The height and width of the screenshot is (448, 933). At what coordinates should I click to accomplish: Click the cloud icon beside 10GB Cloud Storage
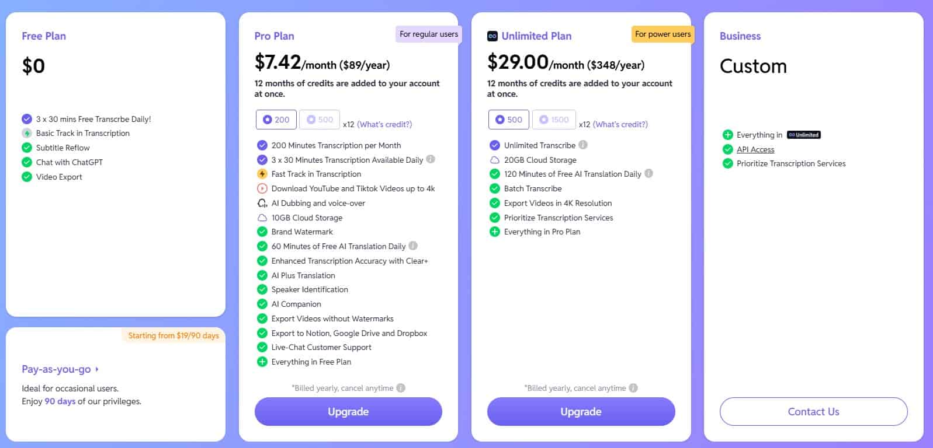tap(261, 218)
